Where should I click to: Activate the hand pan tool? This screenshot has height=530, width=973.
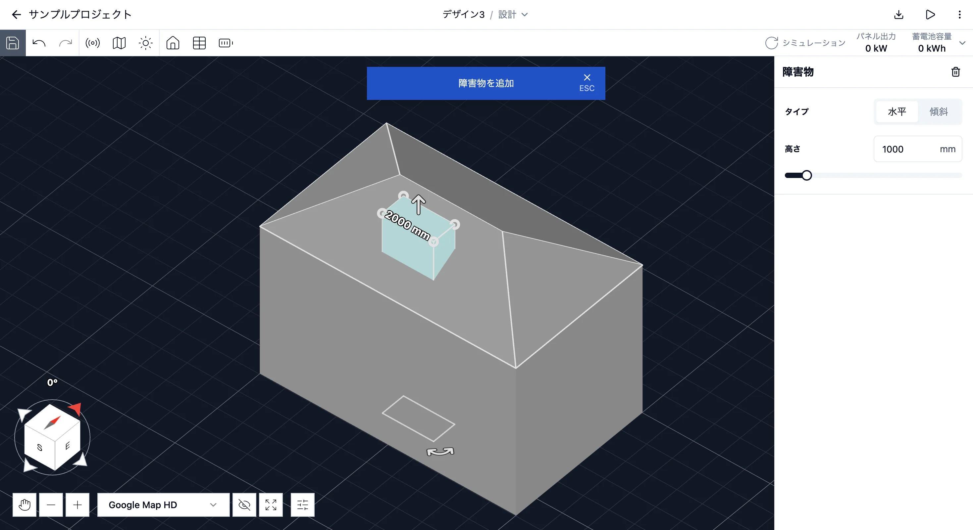pyautogui.click(x=25, y=504)
